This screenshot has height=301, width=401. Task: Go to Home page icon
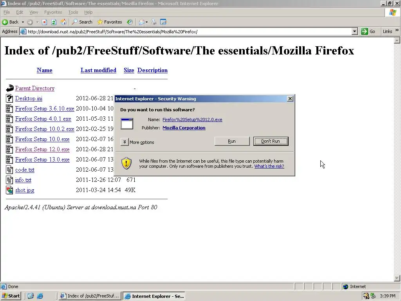(x=63, y=22)
